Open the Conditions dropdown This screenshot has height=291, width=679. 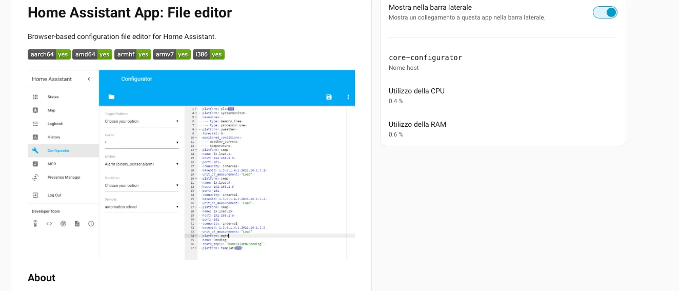tap(142, 185)
